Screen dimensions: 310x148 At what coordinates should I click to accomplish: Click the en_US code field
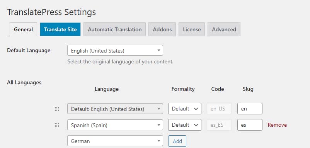[x=219, y=109]
